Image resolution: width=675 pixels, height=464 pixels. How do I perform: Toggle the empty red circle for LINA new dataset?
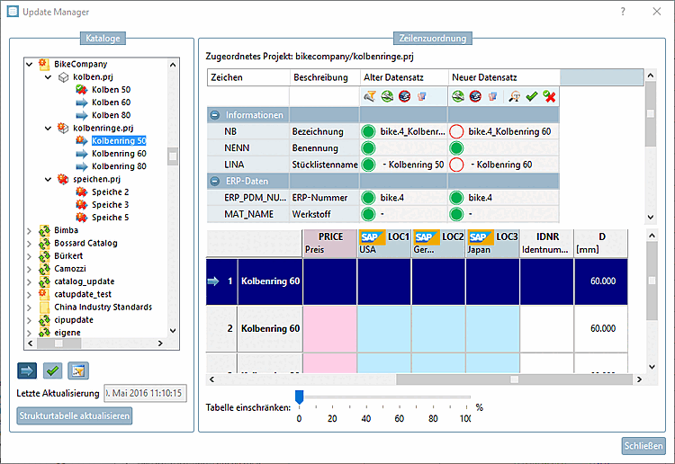tap(457, 165)
